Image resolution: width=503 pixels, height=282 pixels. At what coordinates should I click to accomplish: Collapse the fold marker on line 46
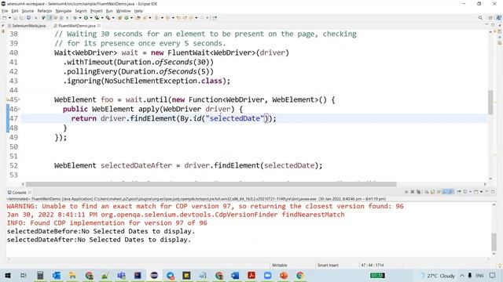[19, 109]
